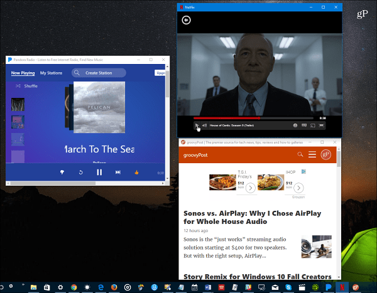Open Microsoft Store from taskbar

coord(47,287)
